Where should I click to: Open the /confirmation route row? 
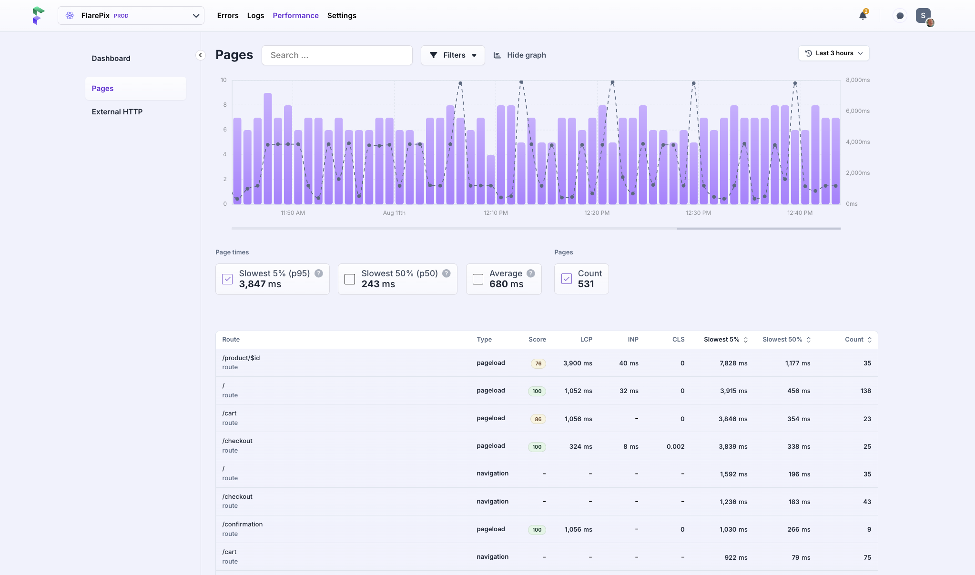tap(547, 529)
